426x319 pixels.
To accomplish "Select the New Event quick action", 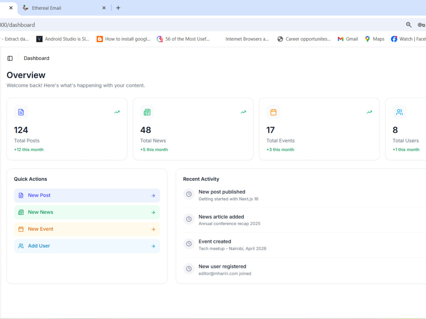I will tap(87, 229).
